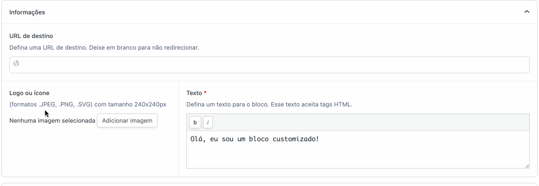Click the Logo ou ícone label
This screenshot has width=539, height=186.
pos(29,93)
